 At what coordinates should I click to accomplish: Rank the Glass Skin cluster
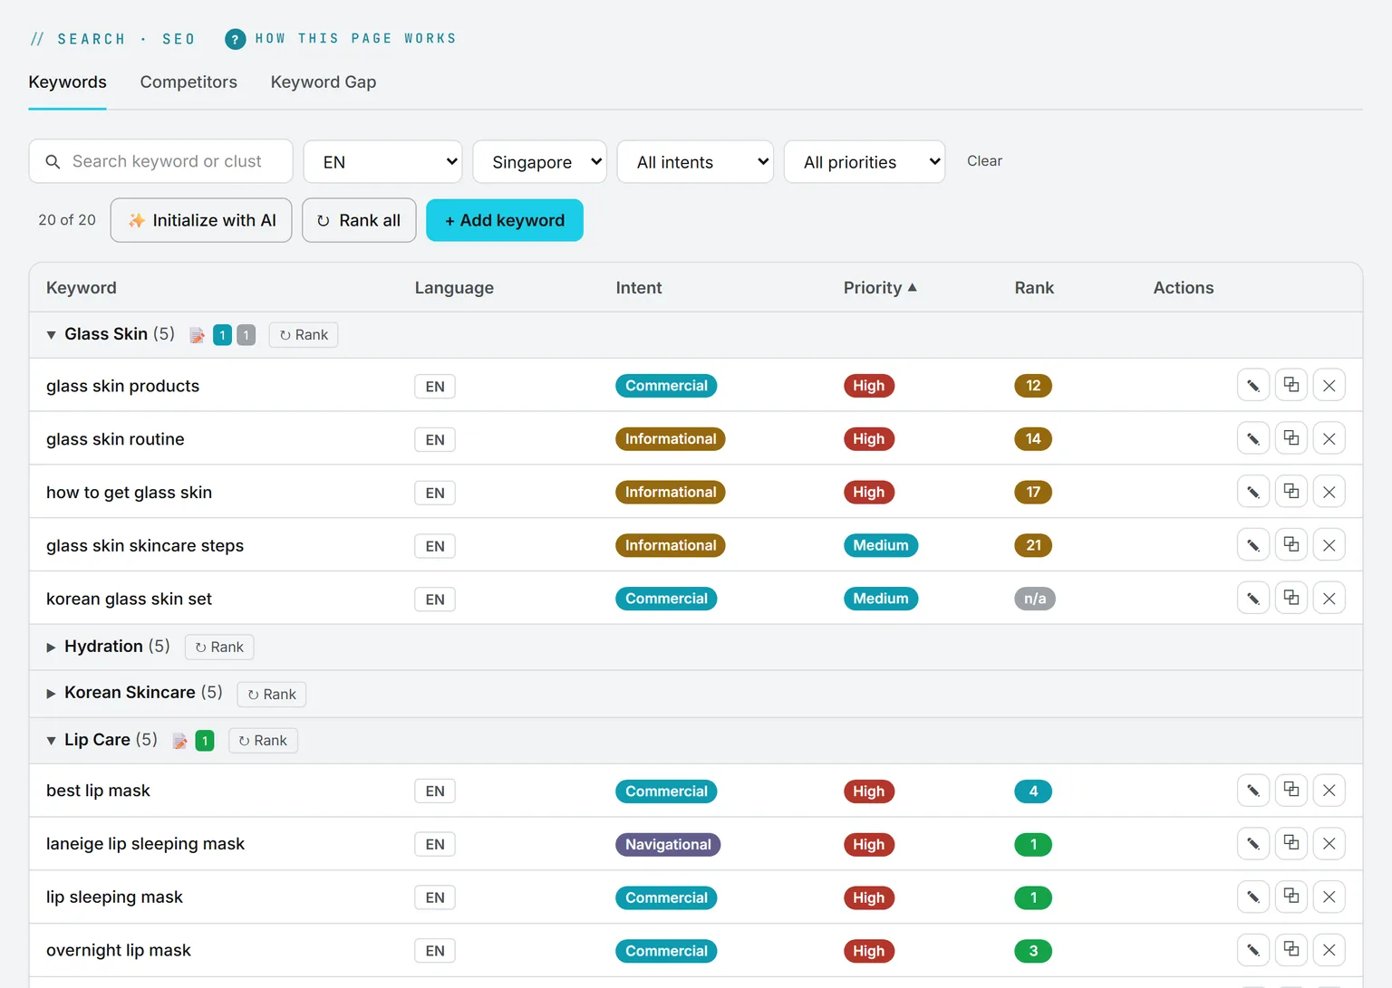(x=304, y=335)
